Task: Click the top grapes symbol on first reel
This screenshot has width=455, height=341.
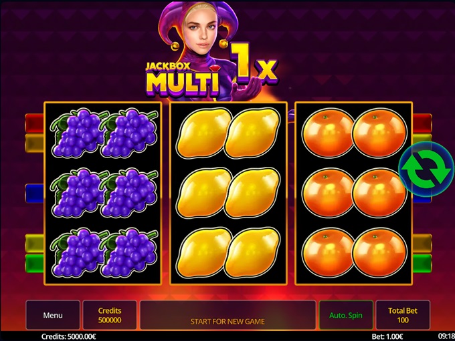Action: [x=104, y=133]
